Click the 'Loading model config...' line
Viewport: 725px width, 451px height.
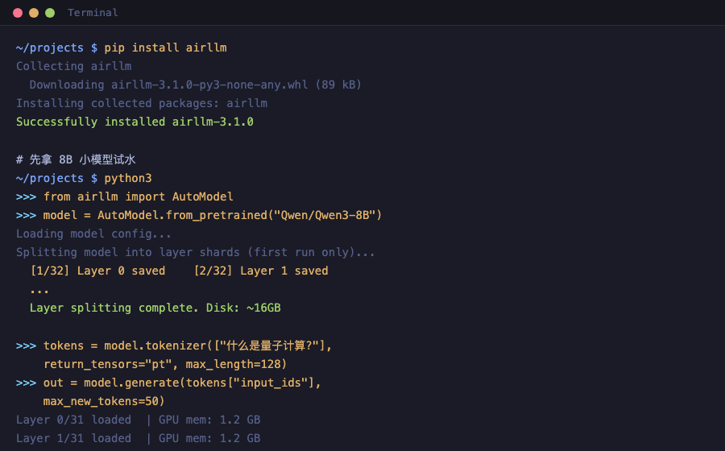click(94, 234)
